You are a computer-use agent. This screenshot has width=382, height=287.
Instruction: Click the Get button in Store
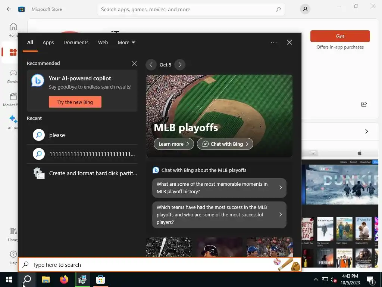340,36
